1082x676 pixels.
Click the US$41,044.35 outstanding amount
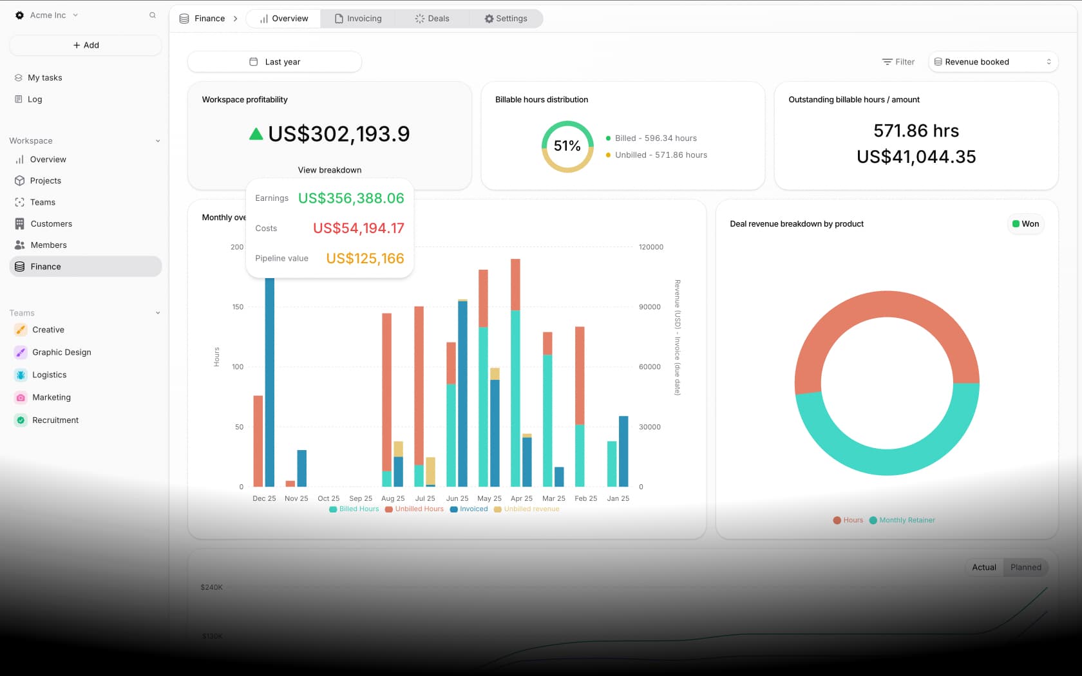coord(916,156)
